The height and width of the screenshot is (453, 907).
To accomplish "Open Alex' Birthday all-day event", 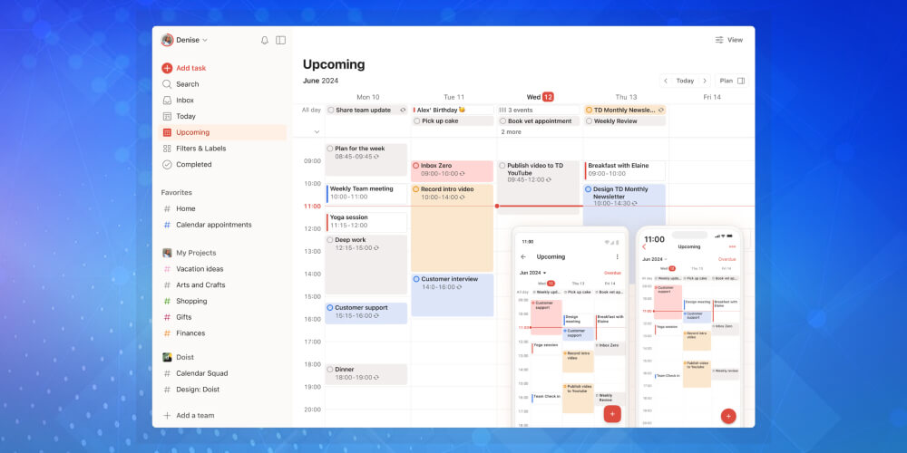I will pos(453,110).
